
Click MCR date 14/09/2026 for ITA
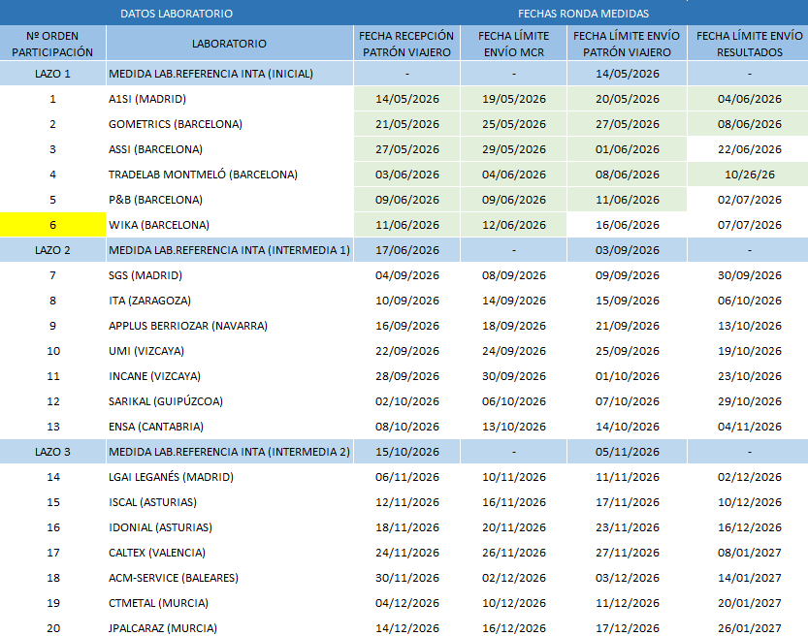(x=514, y=301)
